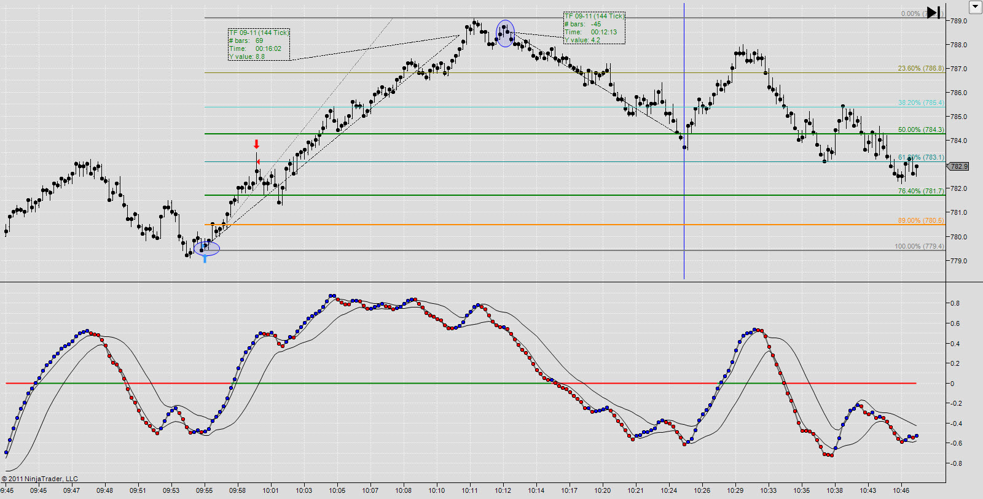
Task: Click the 784.0 price axis label
Action: pos(958,141)
